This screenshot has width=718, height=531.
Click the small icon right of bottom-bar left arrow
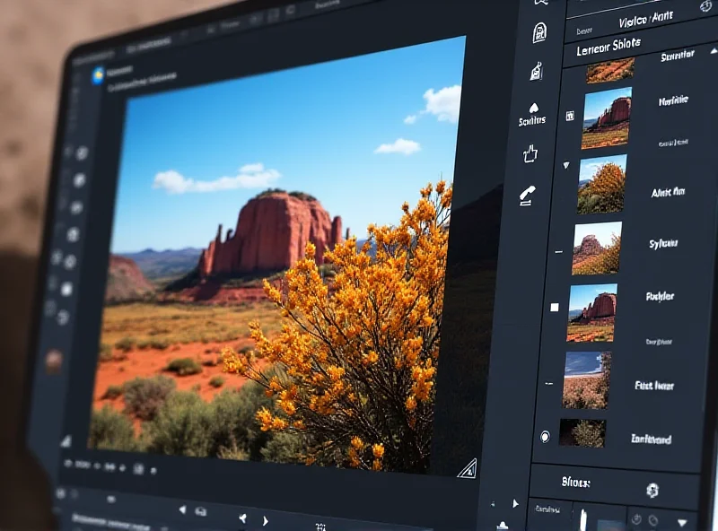click(200, 511)
